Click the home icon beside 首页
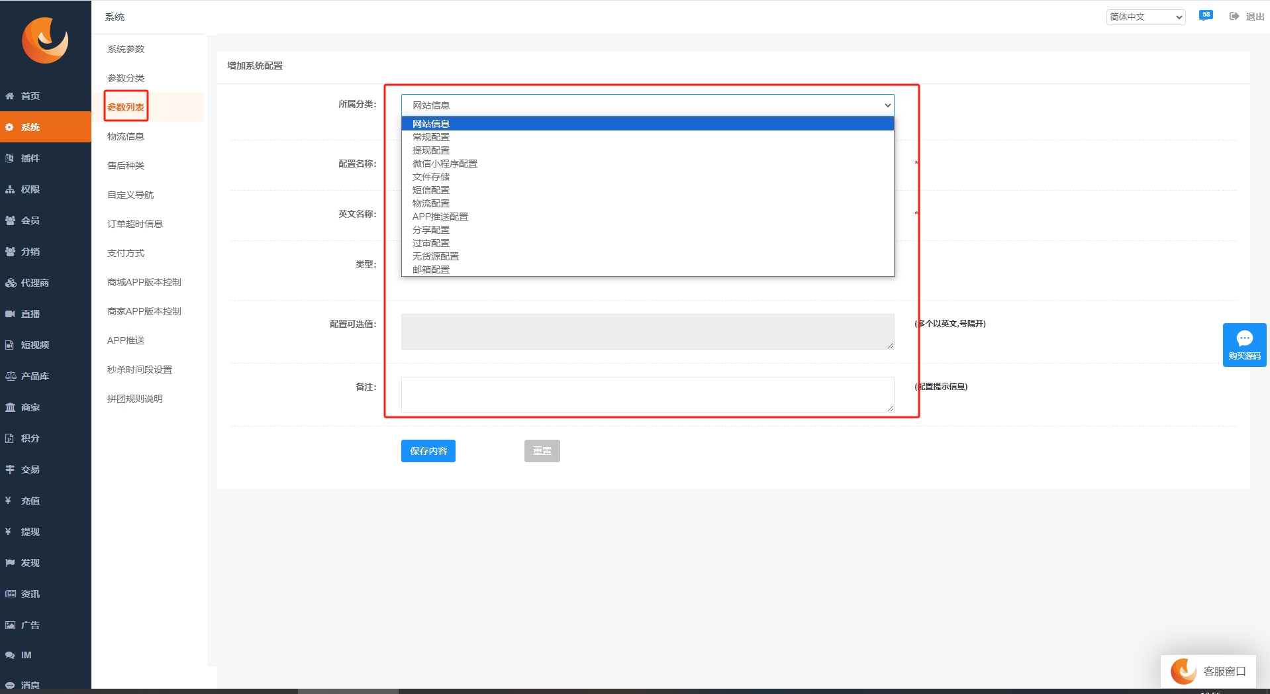Screen dimensions: 1270x694 [10, 96]
